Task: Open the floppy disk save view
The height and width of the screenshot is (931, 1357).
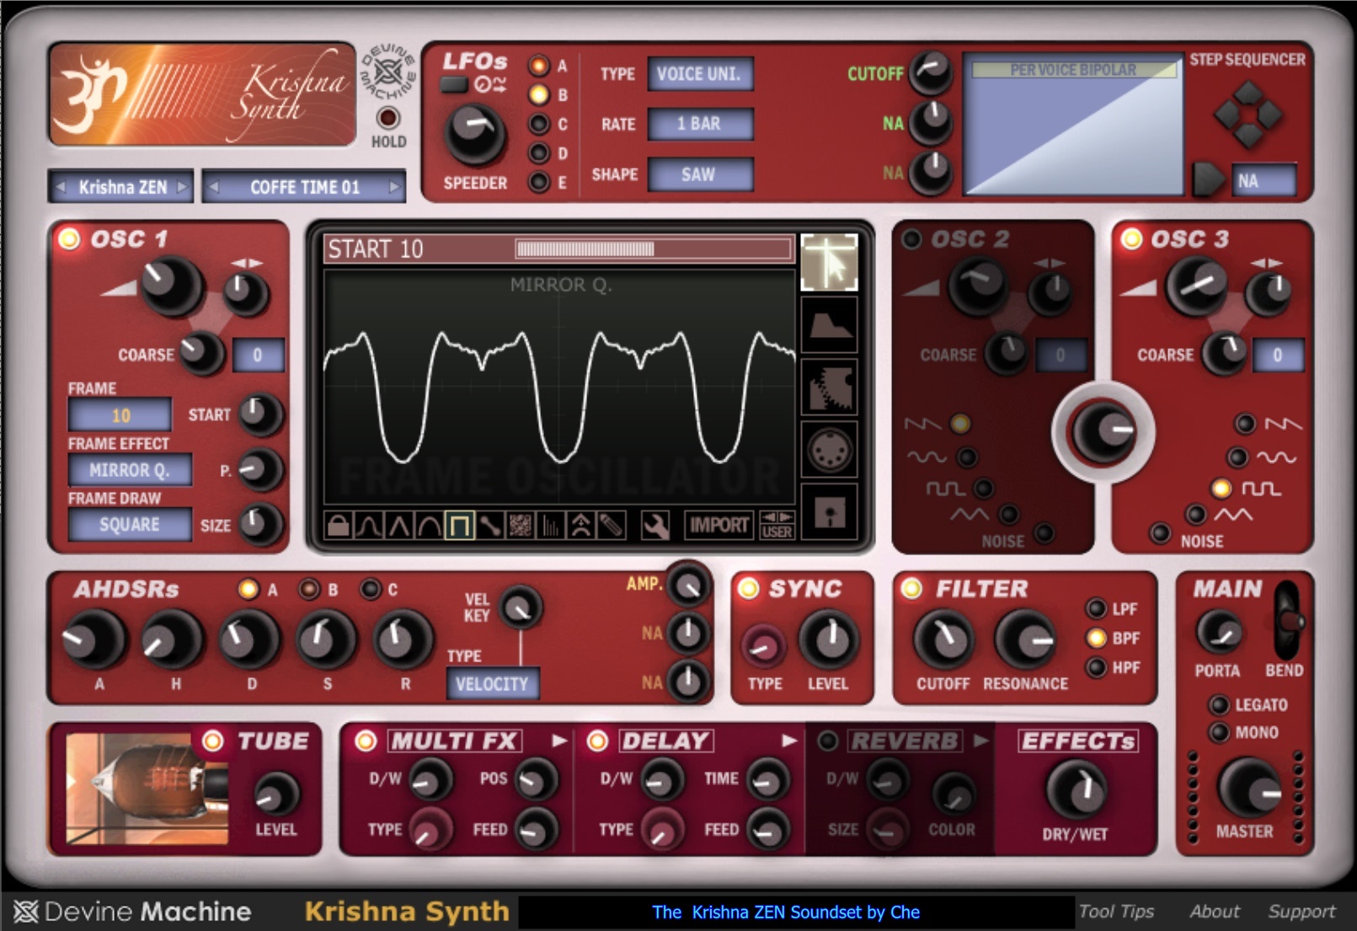Action: point(830,511)
